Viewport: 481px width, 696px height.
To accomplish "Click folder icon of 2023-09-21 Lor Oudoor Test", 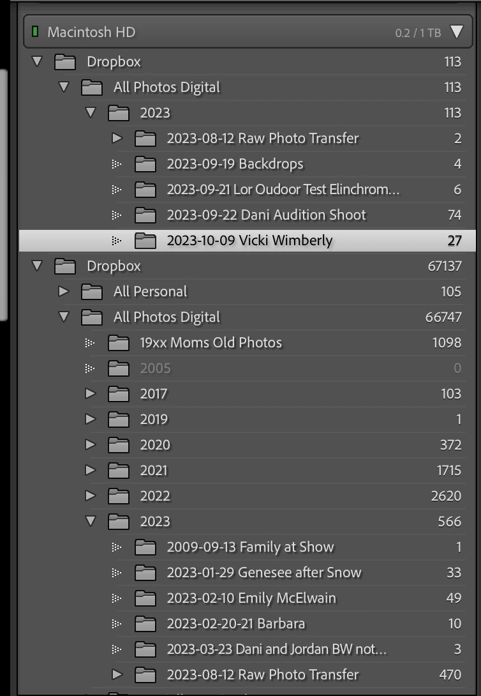I will coord(145,190).
